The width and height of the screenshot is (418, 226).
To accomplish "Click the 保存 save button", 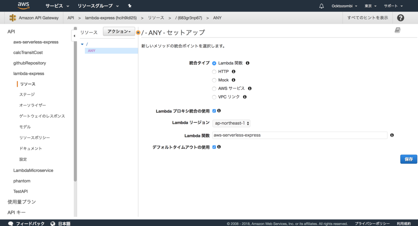I will (408, 159).
